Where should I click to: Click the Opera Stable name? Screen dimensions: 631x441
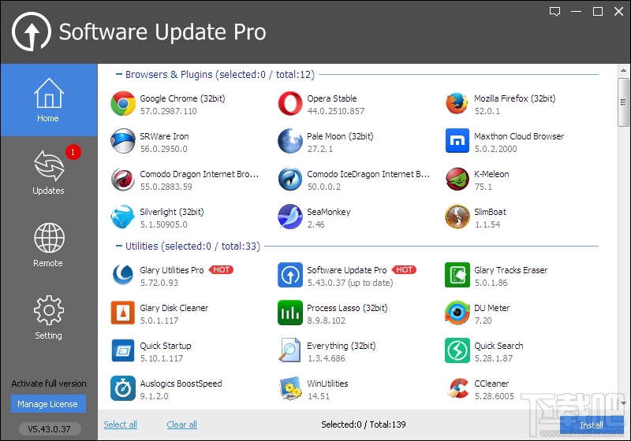click(331, 98)
